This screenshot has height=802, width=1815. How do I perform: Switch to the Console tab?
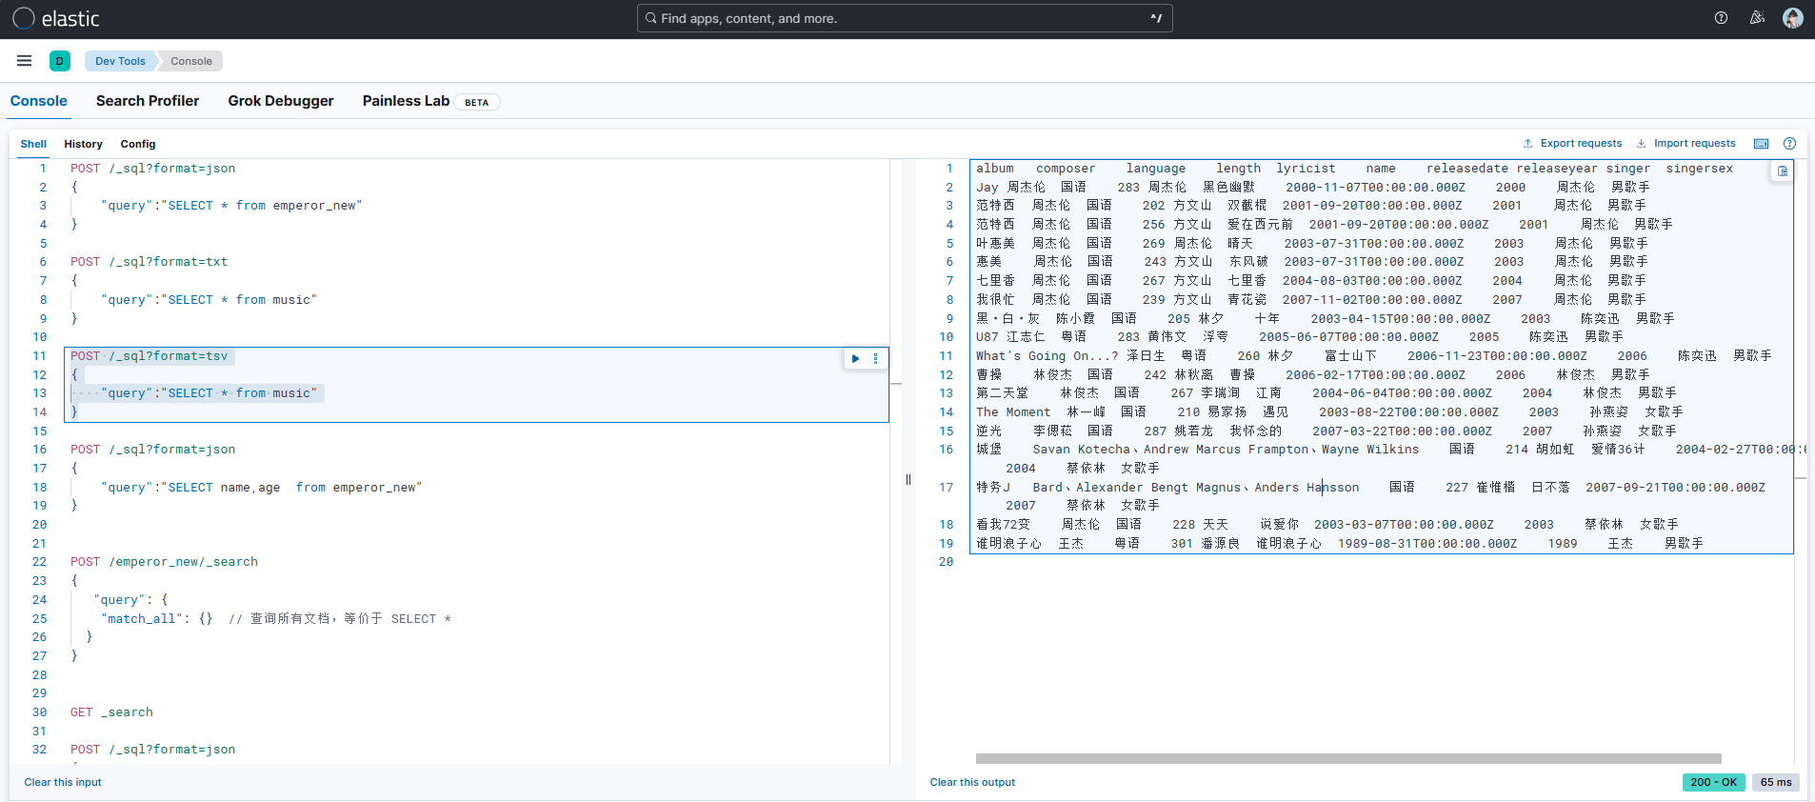click(39, 101)
